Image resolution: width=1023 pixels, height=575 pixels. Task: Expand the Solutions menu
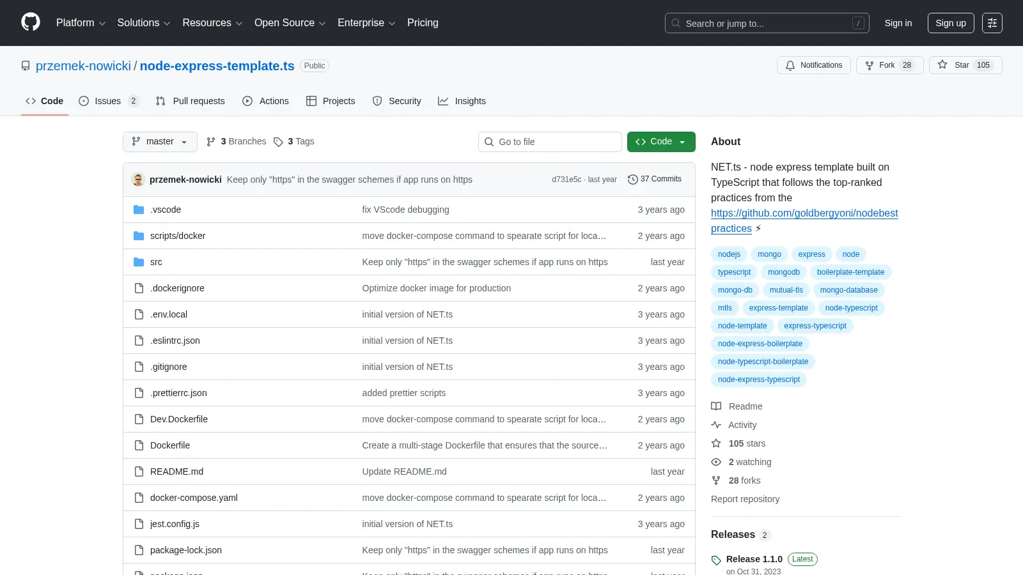(144, 23)
